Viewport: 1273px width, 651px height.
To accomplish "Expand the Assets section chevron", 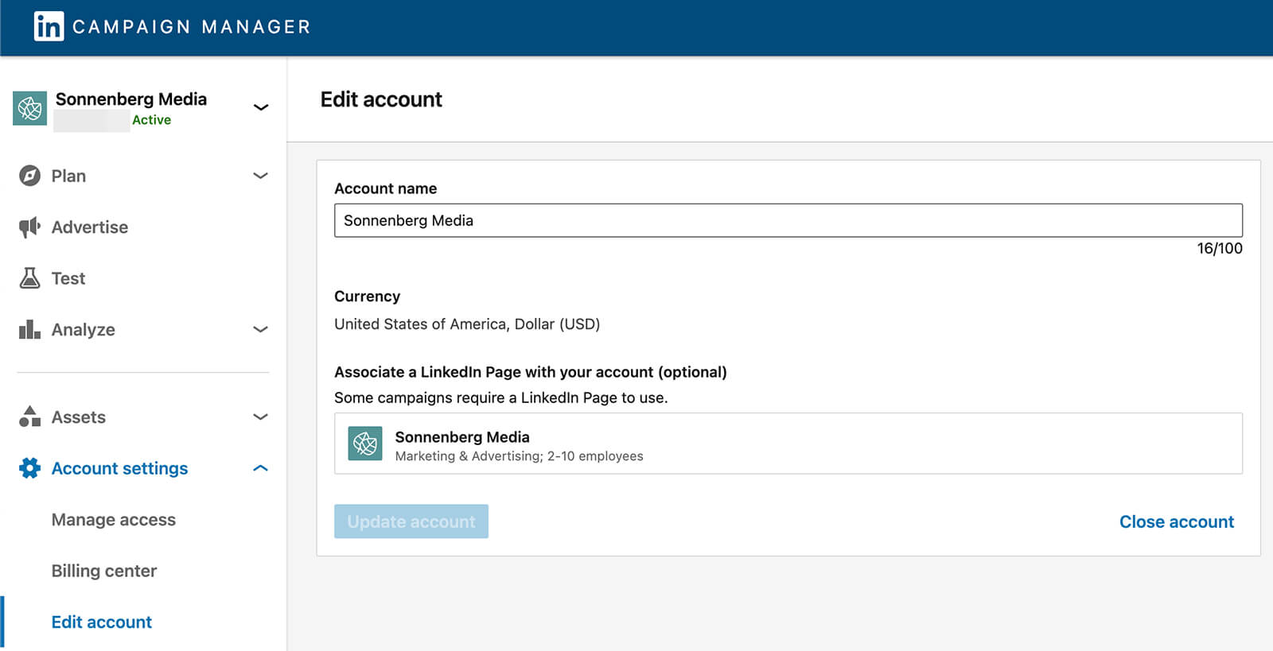I will pyautogui.click(x=260, y=417).
